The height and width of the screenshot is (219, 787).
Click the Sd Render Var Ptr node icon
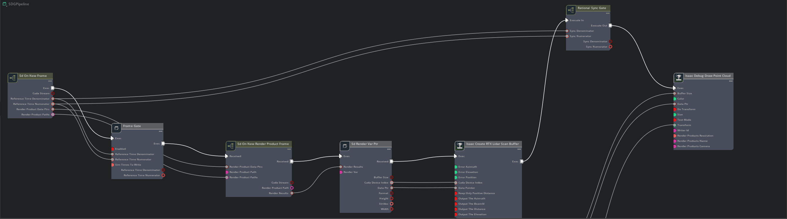(x=345, y=146)
